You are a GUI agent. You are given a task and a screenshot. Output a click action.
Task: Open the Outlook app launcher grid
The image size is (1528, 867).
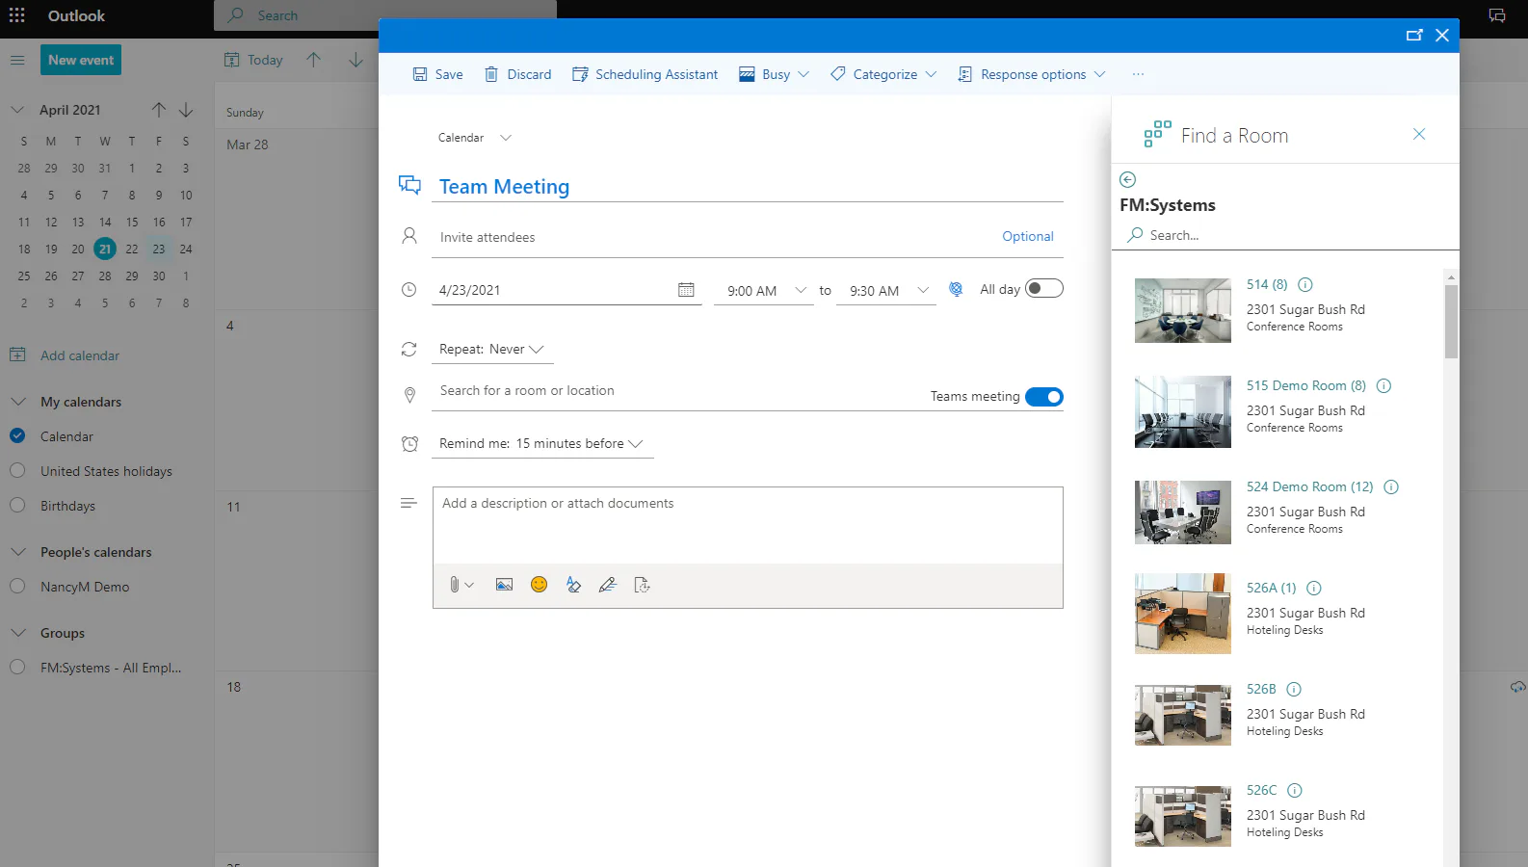pos(17,15)
